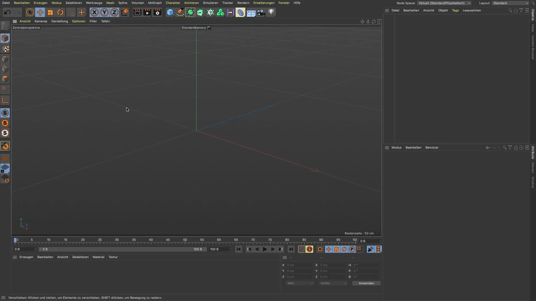Switch to the Ebenen side tab
The width and height of the screenshot is (536, 301).
(x=533, y=168)
